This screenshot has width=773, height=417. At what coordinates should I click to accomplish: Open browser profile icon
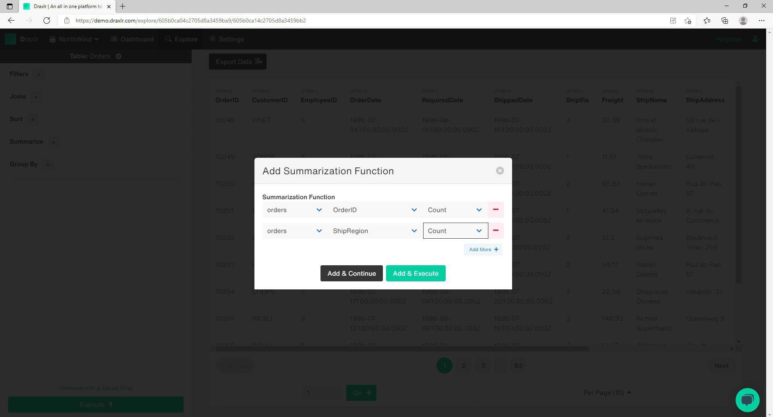click(743, 21)
